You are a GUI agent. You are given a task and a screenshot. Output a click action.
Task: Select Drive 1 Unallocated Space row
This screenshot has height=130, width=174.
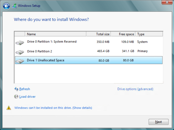(89, 60)
